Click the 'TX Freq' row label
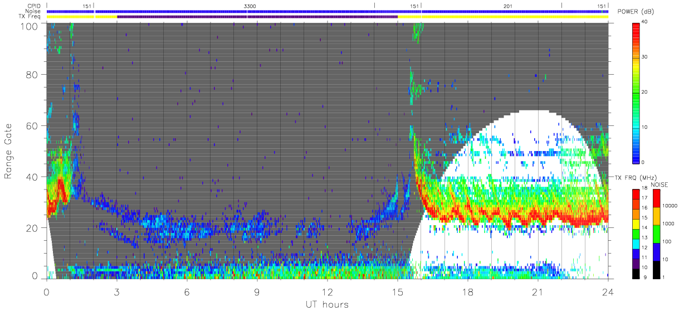This screenshot has height=316, width=684. pyautogui.click(x=31, y=17)
